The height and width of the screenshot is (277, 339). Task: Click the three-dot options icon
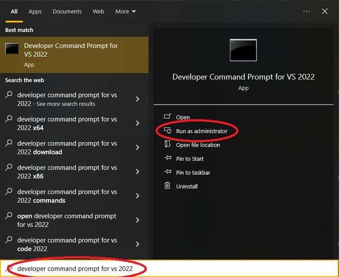(307, 12)
